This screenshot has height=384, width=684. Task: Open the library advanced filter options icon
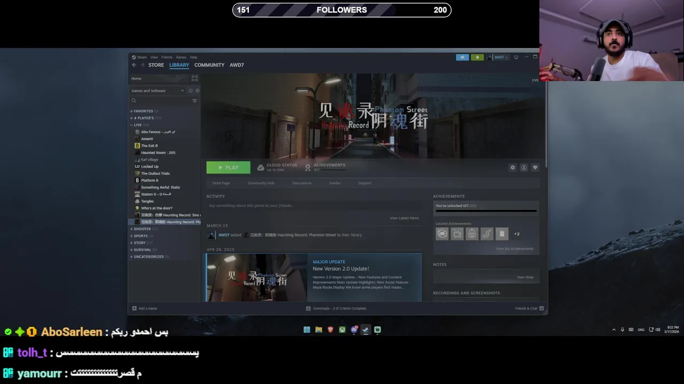click(195, 101)
